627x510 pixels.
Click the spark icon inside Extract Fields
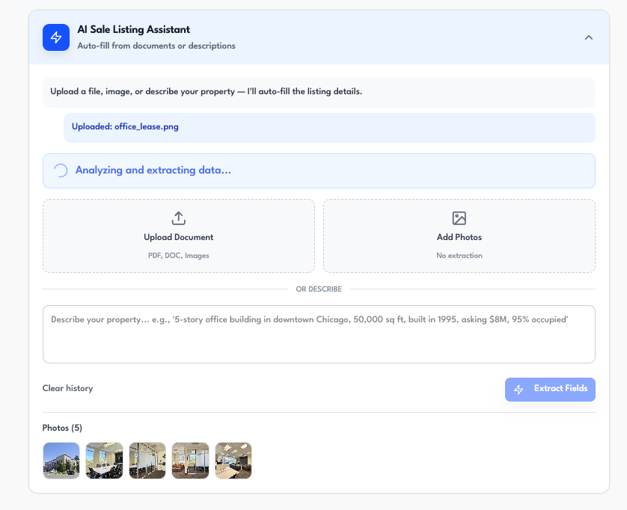(x=518, y=389)
